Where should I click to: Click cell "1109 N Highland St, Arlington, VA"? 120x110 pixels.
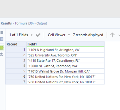(x=65, y=50)
